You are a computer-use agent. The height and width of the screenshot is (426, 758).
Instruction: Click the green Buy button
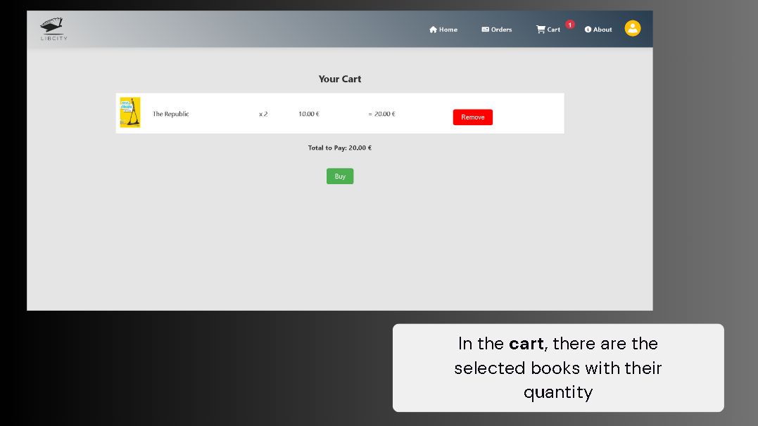tap(340, 176)
